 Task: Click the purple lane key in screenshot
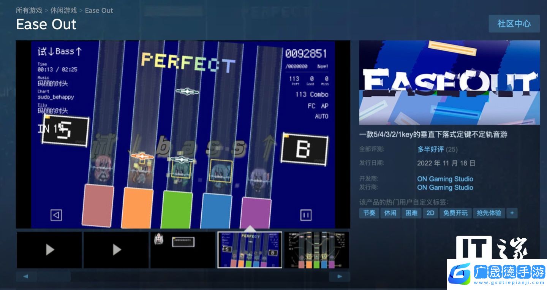click(x=256, y=213)
